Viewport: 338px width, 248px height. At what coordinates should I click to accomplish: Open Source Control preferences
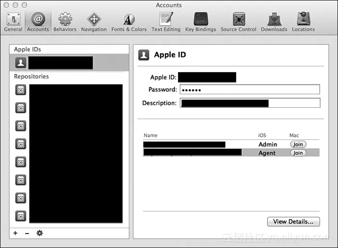[x=239, y=22]
